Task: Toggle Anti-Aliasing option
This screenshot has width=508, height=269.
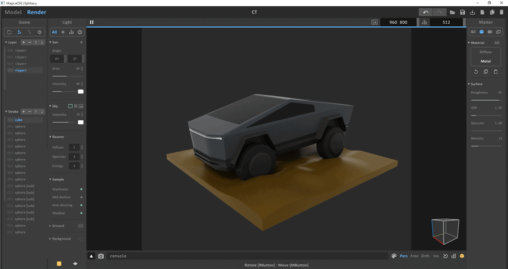Action: pyautogui.click(x=81, y=205)
